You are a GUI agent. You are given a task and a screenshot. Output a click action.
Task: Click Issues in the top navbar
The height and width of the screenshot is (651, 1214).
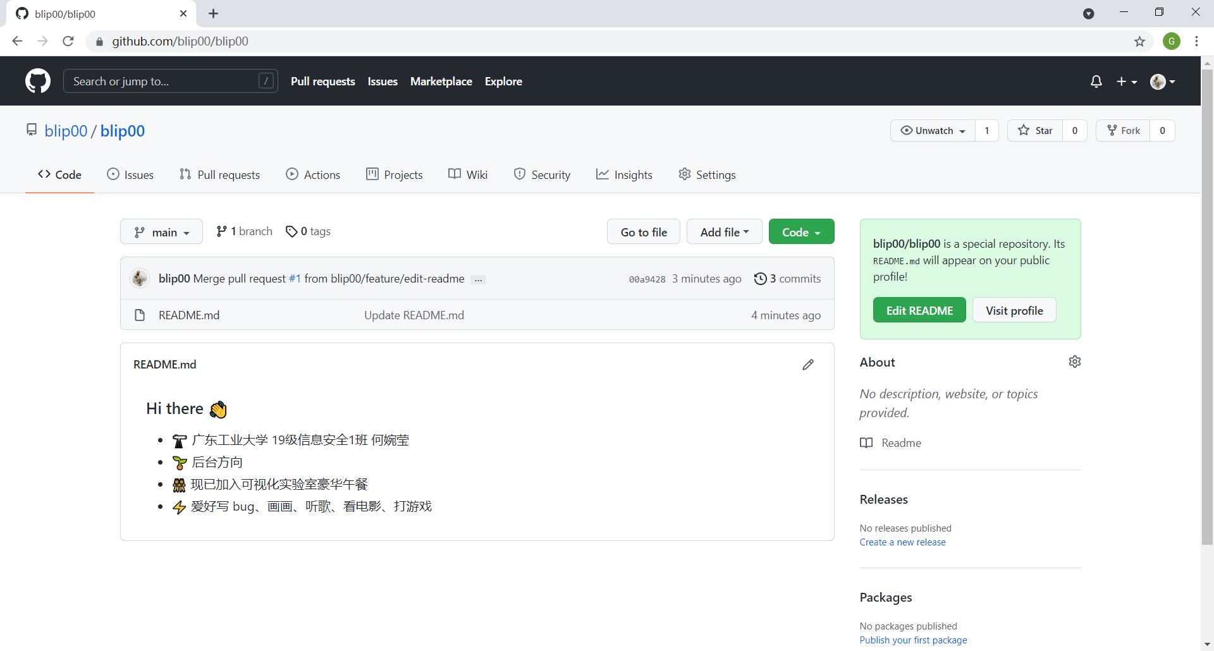pos(383,82)
